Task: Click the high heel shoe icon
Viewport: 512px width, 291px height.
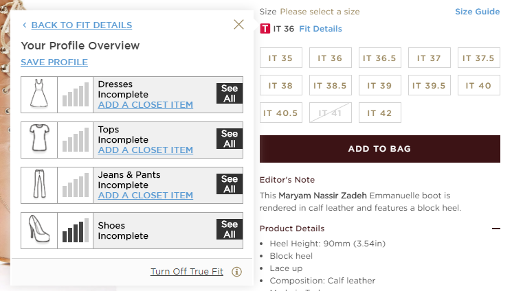Action: click(x=38, y=230)
